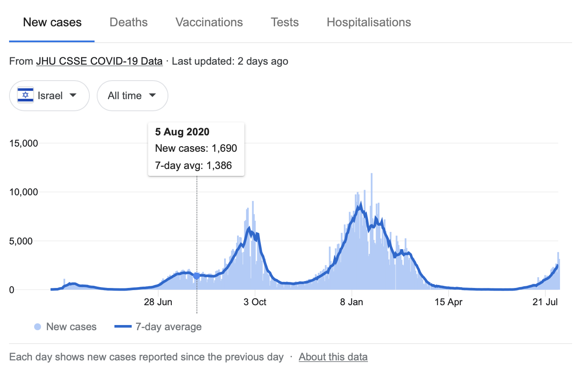Image resolution: width=576 pixels, height=369 pixels.
Task: Click the New cases legend dot
Action: (x=38, y=327)
